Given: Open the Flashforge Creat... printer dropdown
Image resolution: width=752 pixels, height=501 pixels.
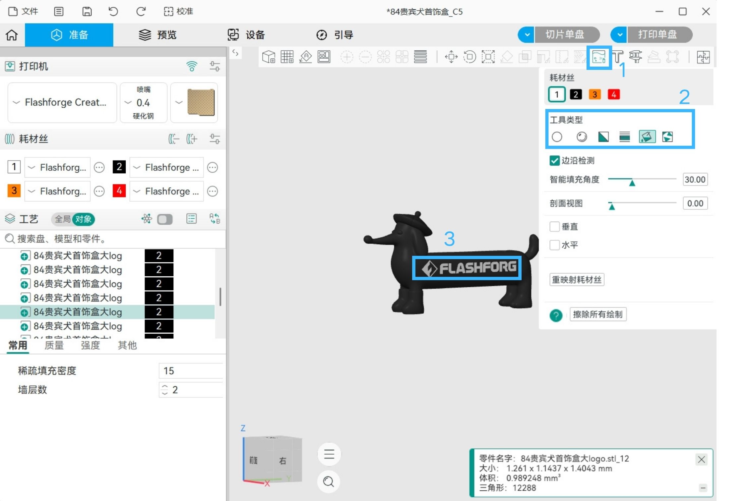Looking at the screenshot, I should [x=62, y=102].
